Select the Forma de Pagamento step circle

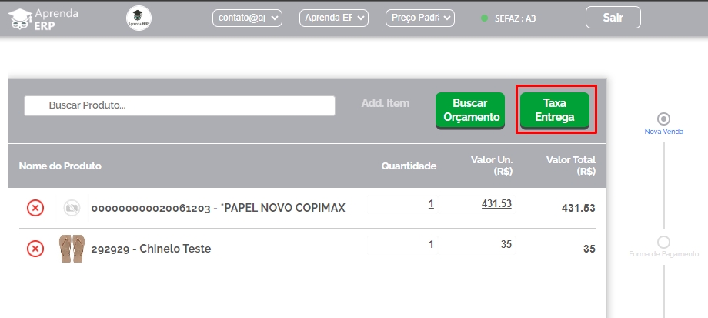663,242
